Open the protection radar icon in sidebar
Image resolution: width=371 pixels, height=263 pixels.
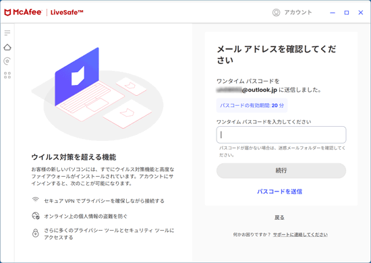(x=7, y=61)
